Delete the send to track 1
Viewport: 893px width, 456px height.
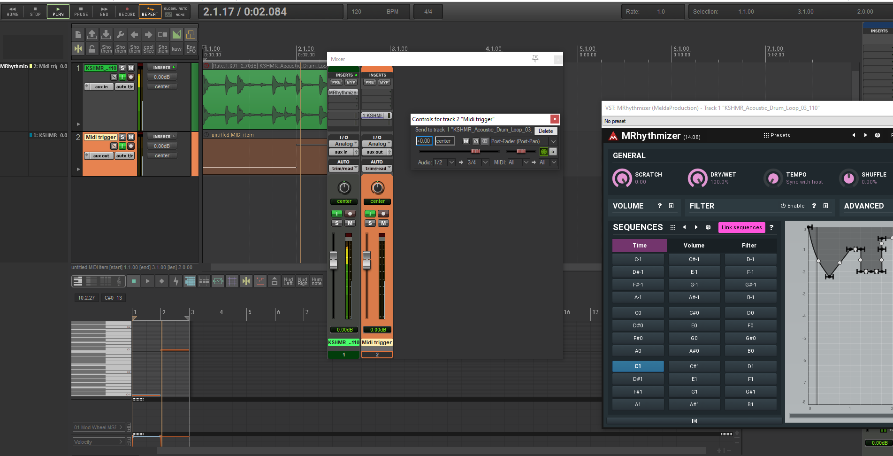coord(545,131)
